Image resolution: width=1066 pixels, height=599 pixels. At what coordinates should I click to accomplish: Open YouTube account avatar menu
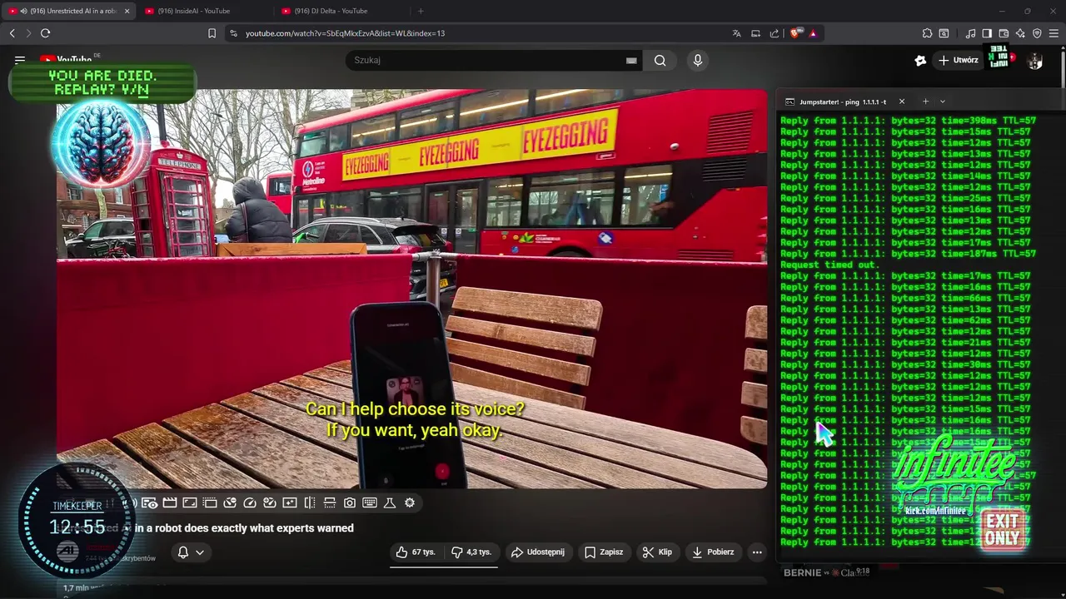pyautogui.click(x=1035, y=61)
